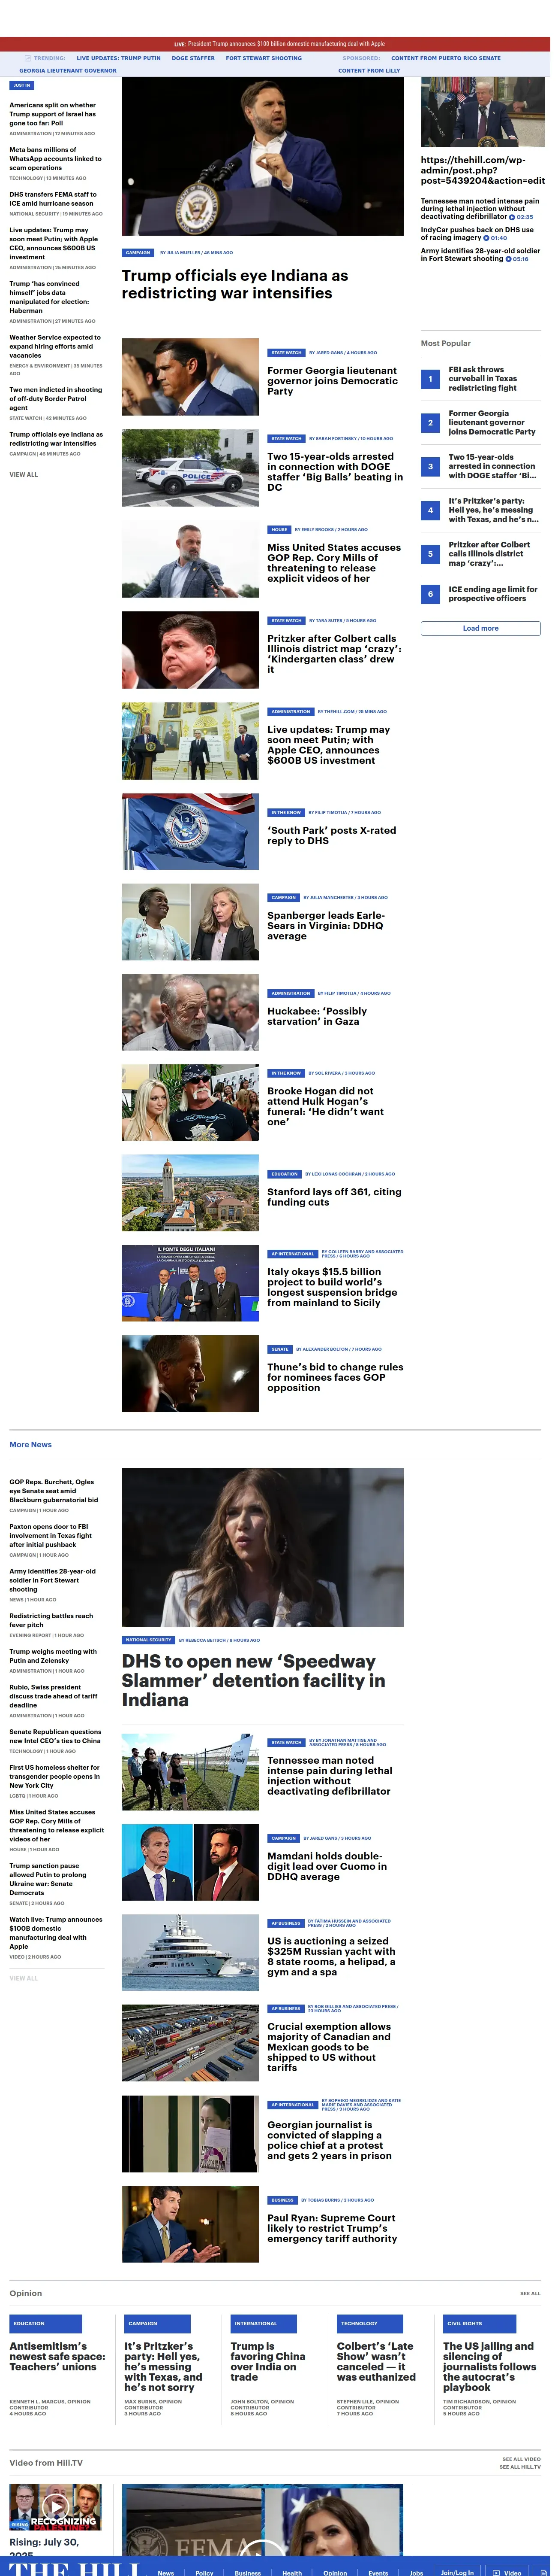Viewport: 558px width, 2576px height.
Task: Open trending topic DOGE Staffer
Action: [x=193, y=58]
